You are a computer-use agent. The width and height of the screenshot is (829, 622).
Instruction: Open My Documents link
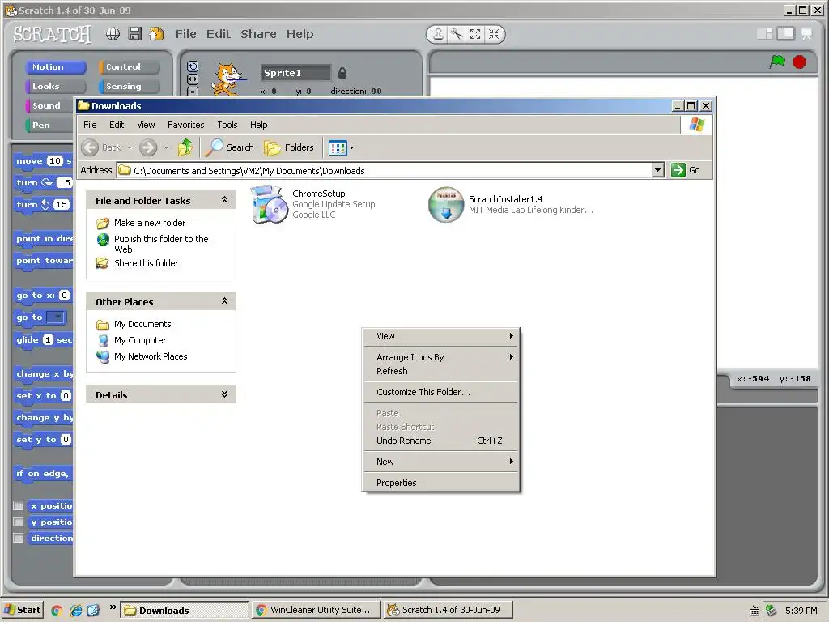pyautogui.click(x=142, y=324)
